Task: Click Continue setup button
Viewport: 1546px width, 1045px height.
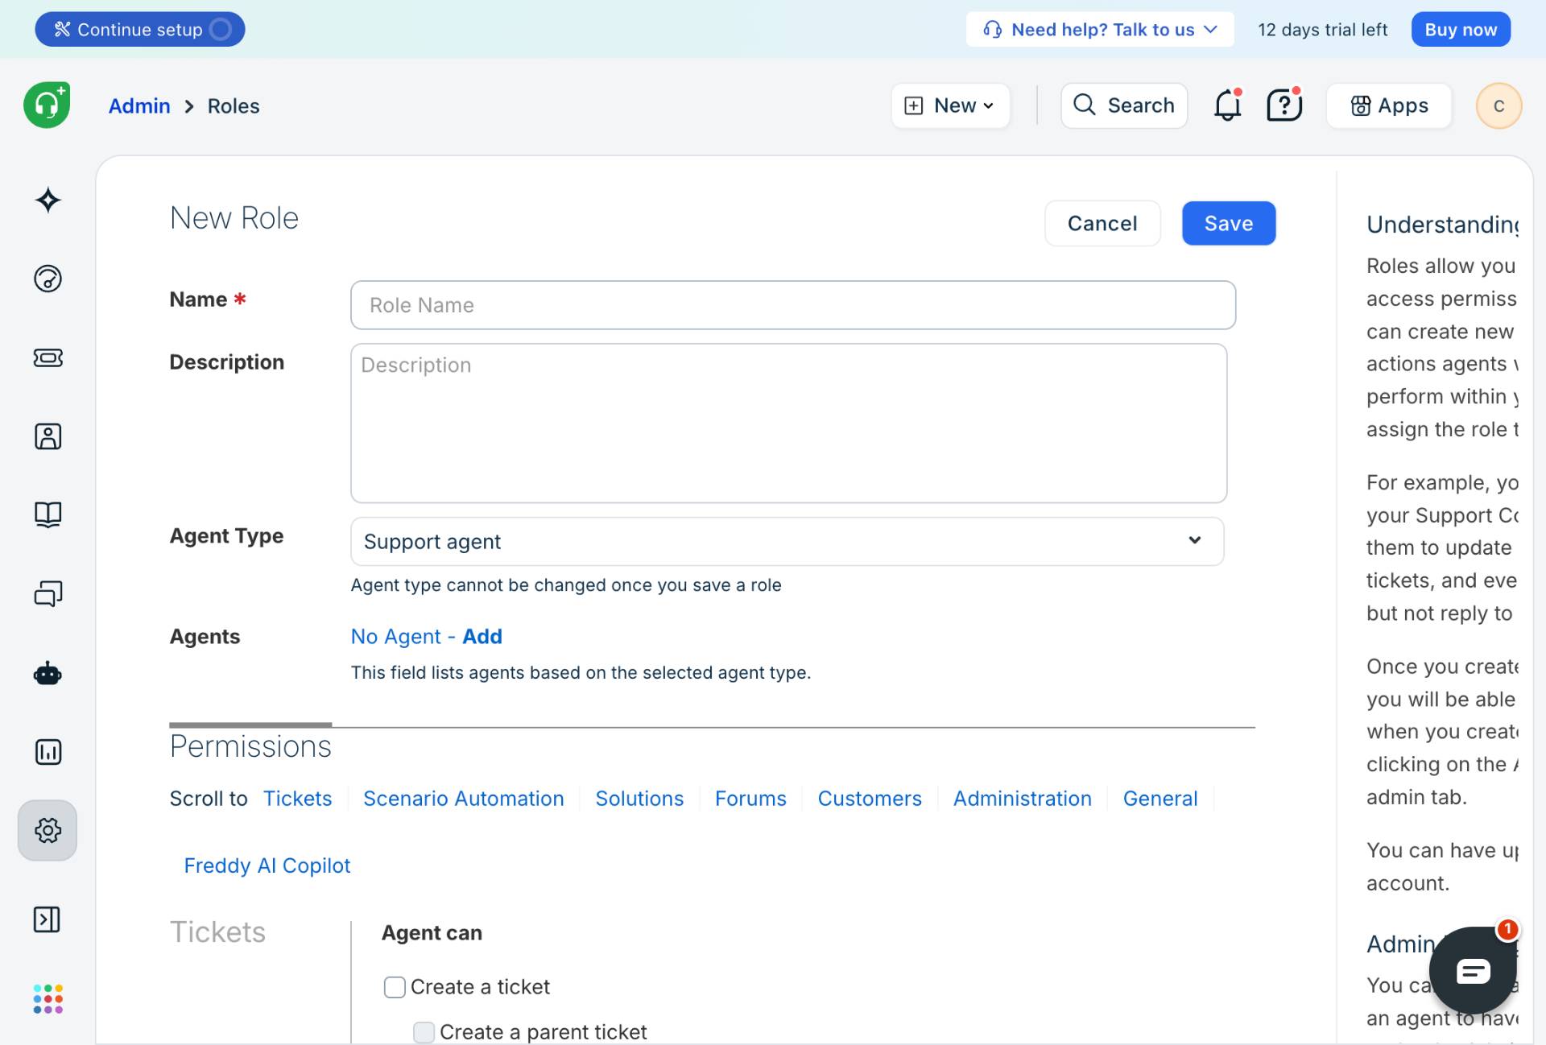Action: point(140,30)
